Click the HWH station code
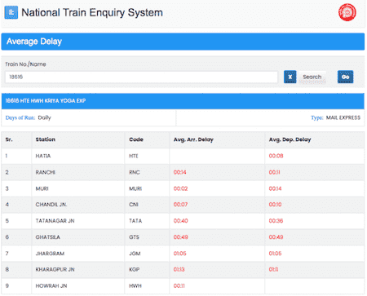This screenshot has width=367, height=296. [x=135, y=285]
